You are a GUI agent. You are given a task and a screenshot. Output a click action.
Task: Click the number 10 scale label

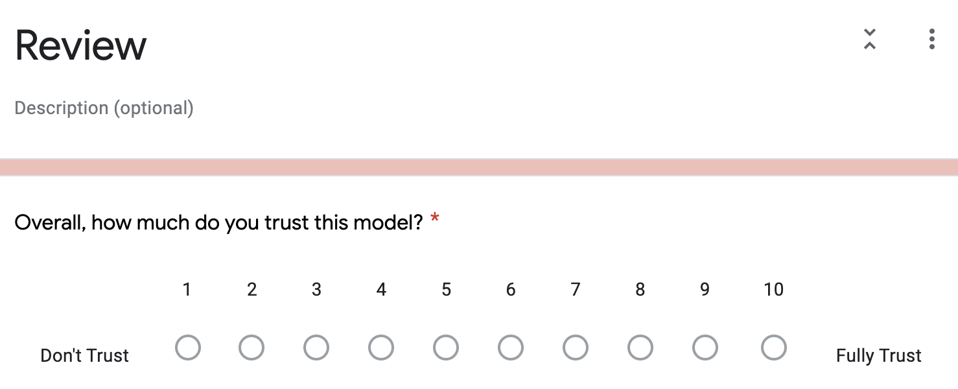[x=773, y=289]
